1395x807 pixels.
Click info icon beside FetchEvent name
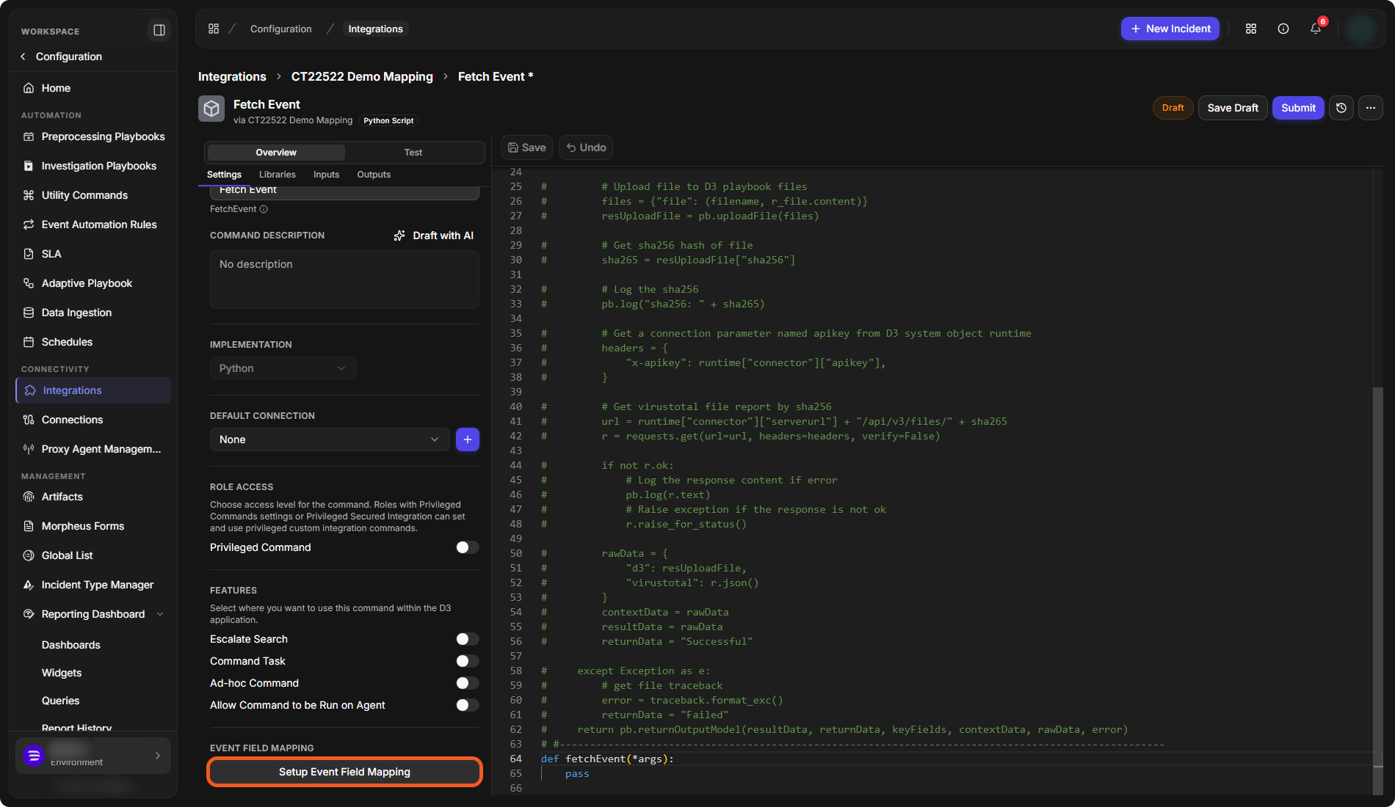(x=264, y=209)
